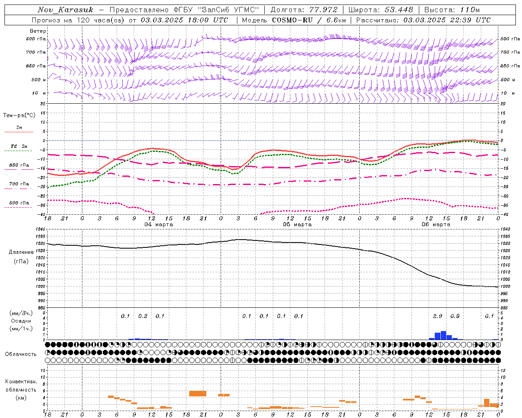This screenshot has width=522, height=418.
Task: Click the latitude value Широта: 53.448
Action: point(381,10)
